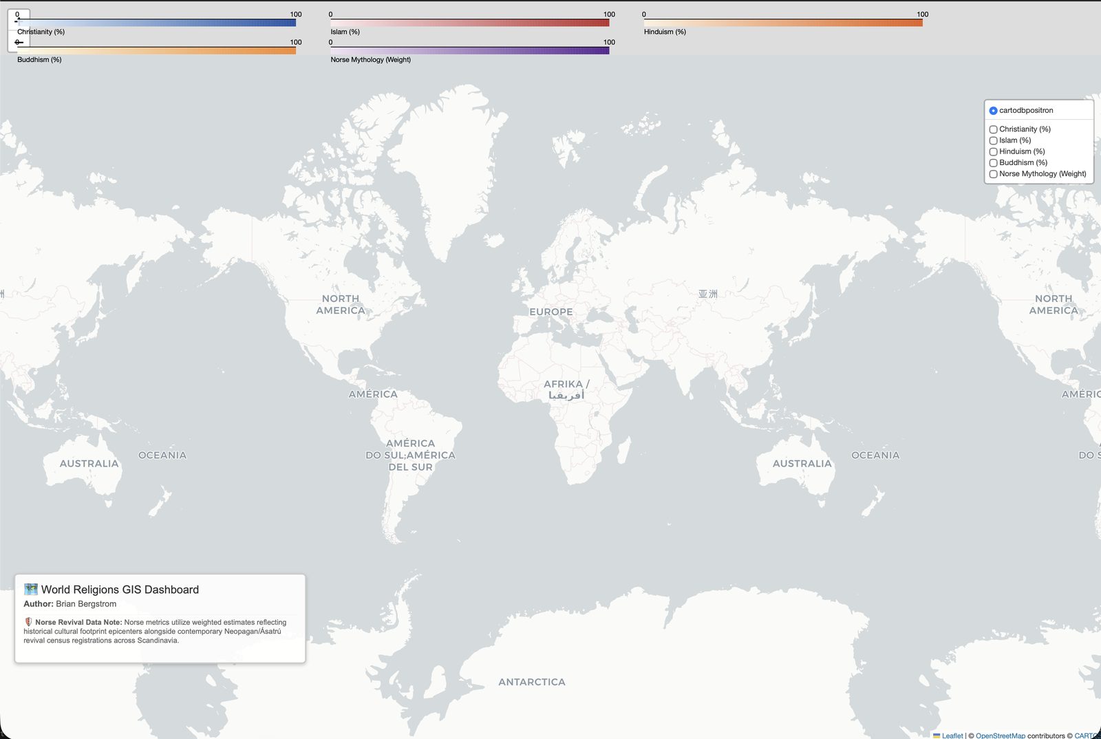Click the Christianity (%) blue gradient legend bar
1101x739 pixels.
(156, 23)
